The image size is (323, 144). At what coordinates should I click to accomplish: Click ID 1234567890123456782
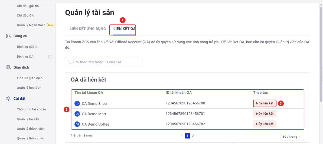pos(185,124)
